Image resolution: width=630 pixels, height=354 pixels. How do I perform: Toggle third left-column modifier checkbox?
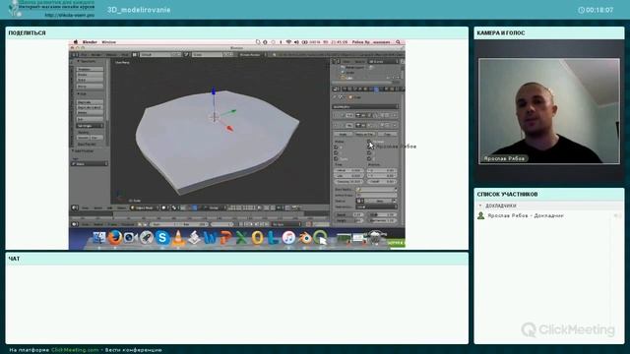pyautogui.click(x=336, y=158)
